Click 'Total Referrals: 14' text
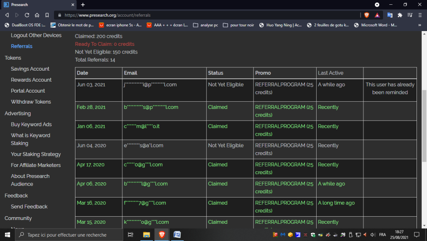This screenshot has width=427, height=241. [x=95, y=60]
